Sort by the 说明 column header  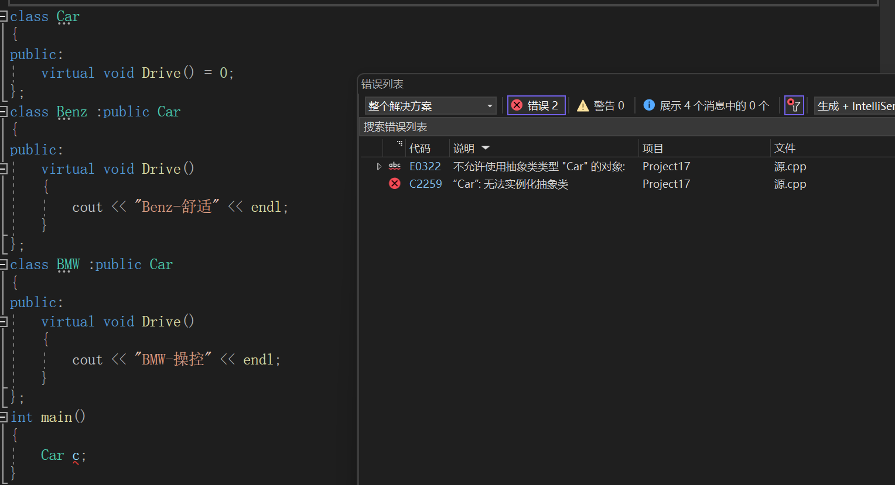point(464,149)
